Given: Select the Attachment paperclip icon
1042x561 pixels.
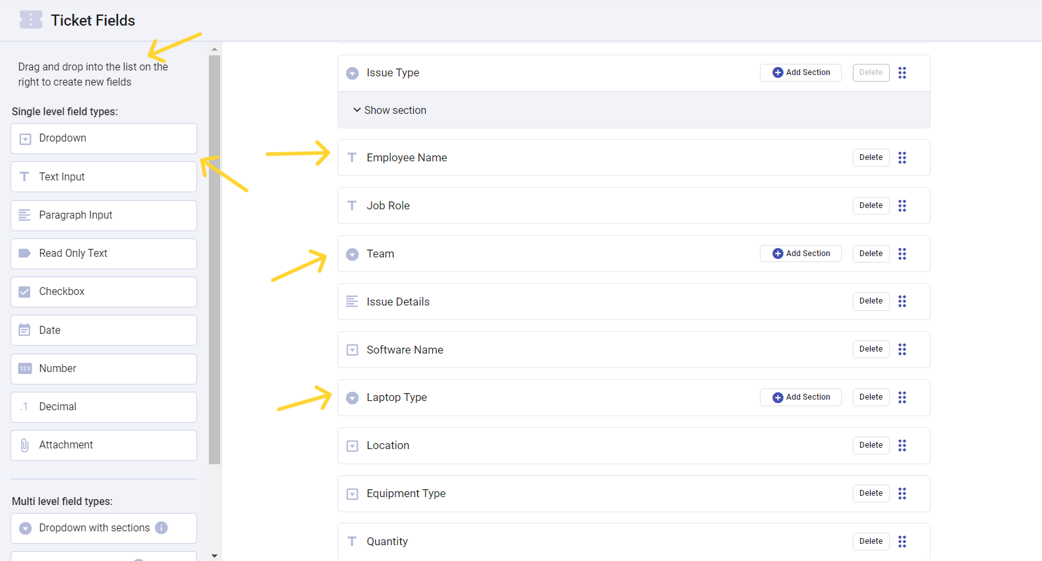Looking at the screenshot, I should pyautogui.click(x=25, y=445).
